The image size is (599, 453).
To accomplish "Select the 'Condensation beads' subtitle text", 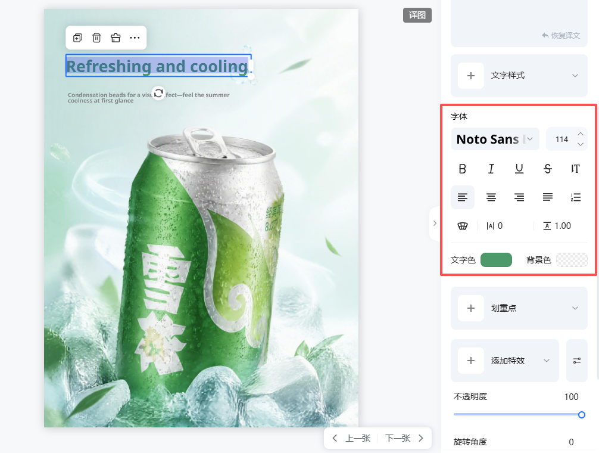I will 149,98.
